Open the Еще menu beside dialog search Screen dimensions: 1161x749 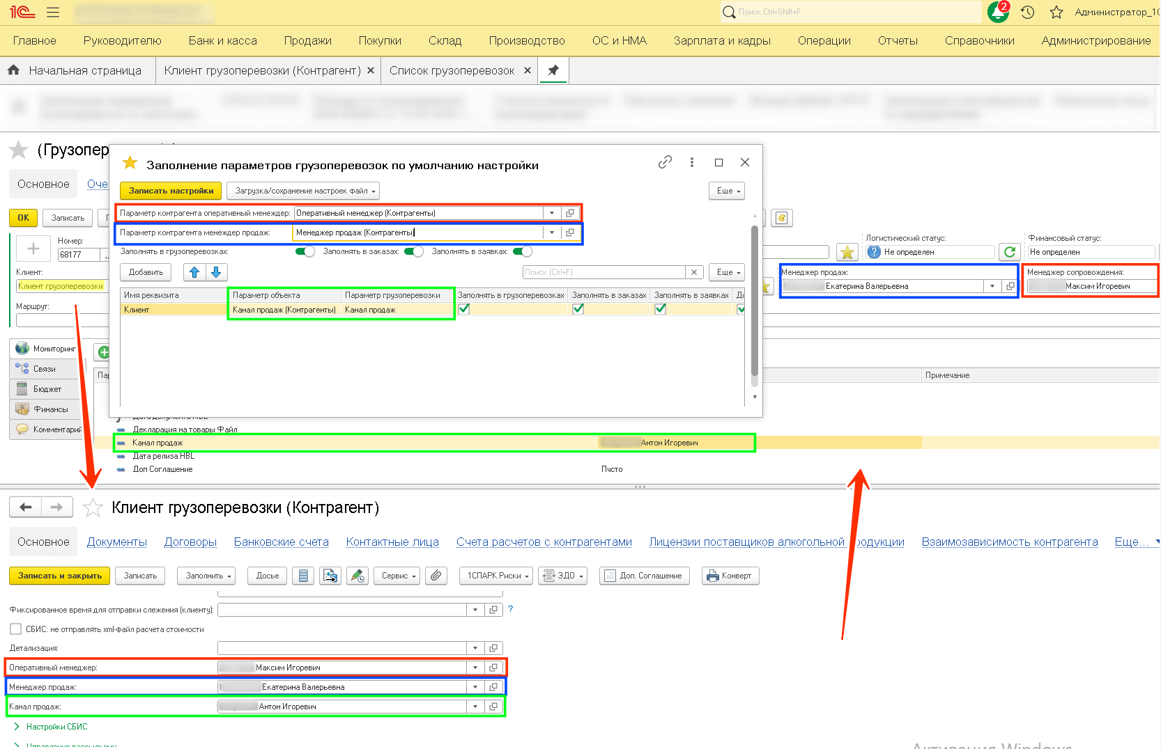727,272
